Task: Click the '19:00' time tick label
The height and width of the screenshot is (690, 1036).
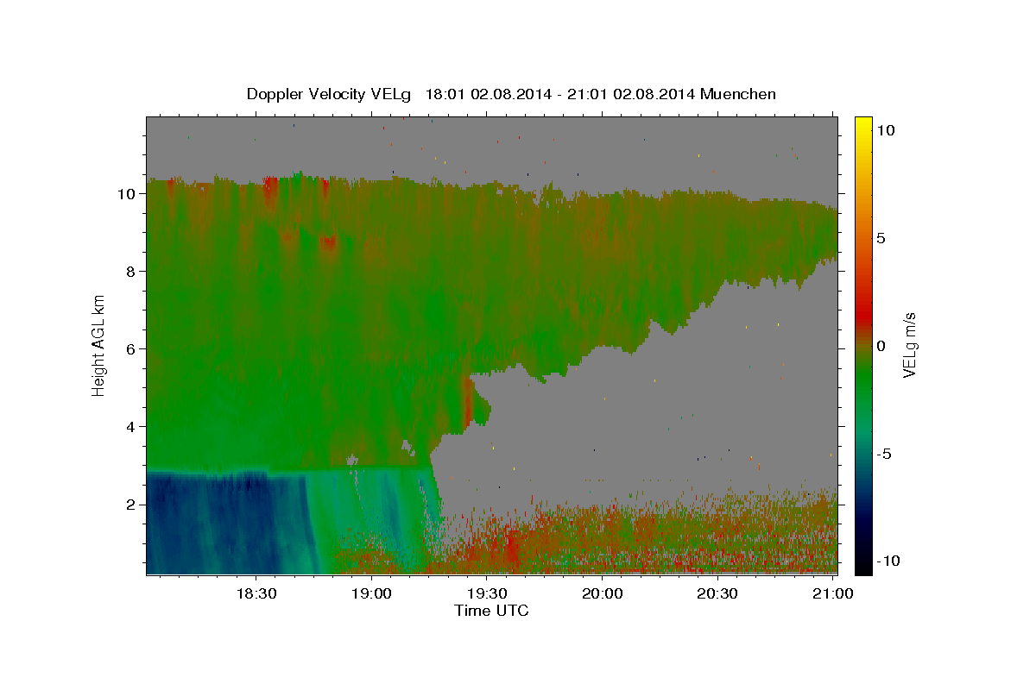Action: tap(372, 594)
